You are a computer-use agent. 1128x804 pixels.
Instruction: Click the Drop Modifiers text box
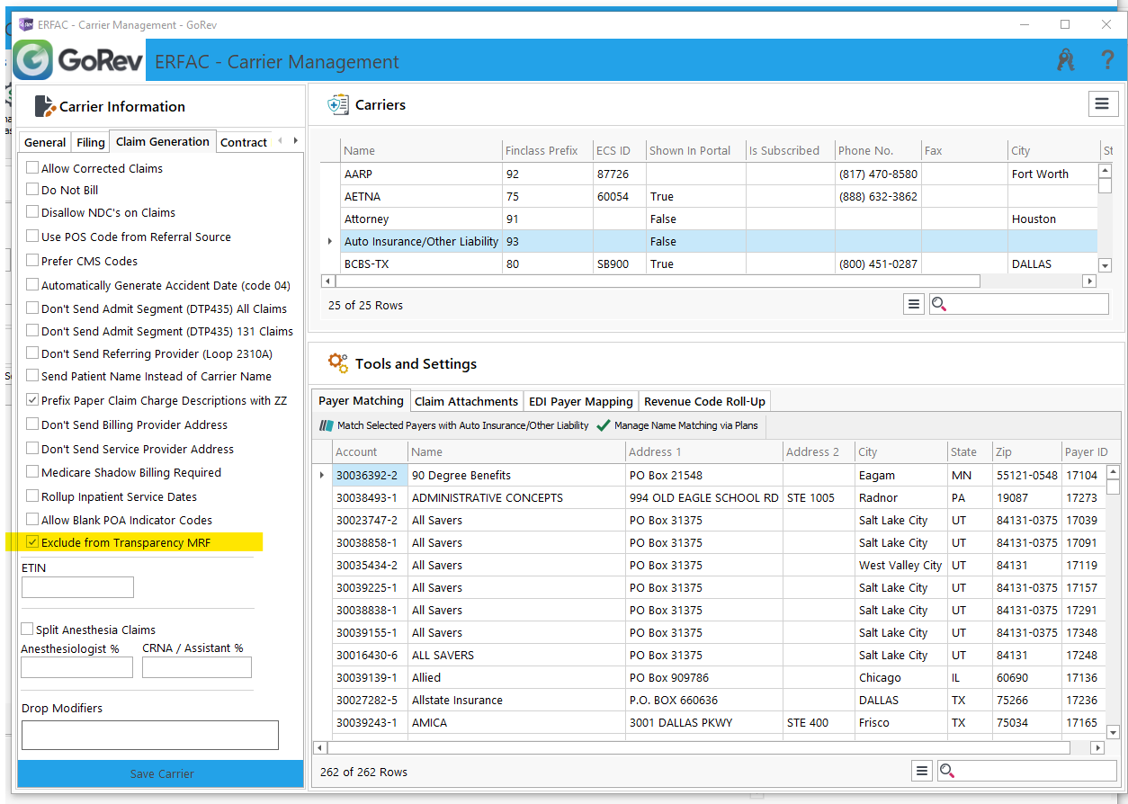click(150, 735)
